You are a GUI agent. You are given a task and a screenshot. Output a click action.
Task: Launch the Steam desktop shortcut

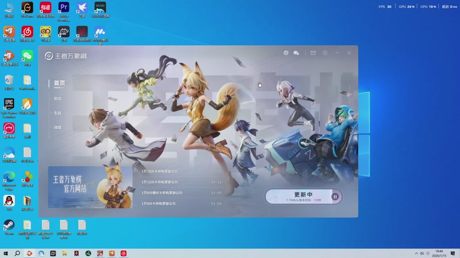coord(9,227)
